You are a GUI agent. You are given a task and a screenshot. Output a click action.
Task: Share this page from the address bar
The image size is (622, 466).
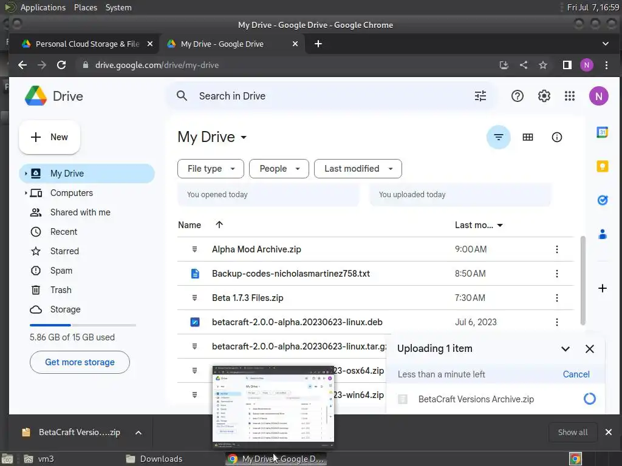[523, 65]
